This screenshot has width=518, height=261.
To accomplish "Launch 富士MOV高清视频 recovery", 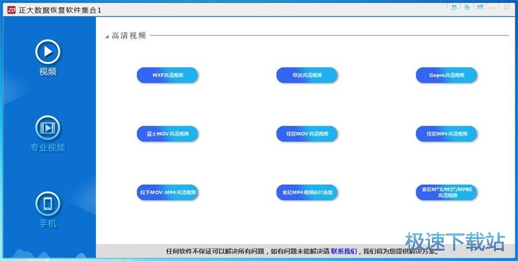I will pyautogui.click(x=168, y=134).
